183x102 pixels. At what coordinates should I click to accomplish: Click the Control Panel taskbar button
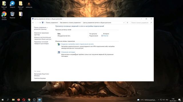pyautogui.click(x=39, y=100)
